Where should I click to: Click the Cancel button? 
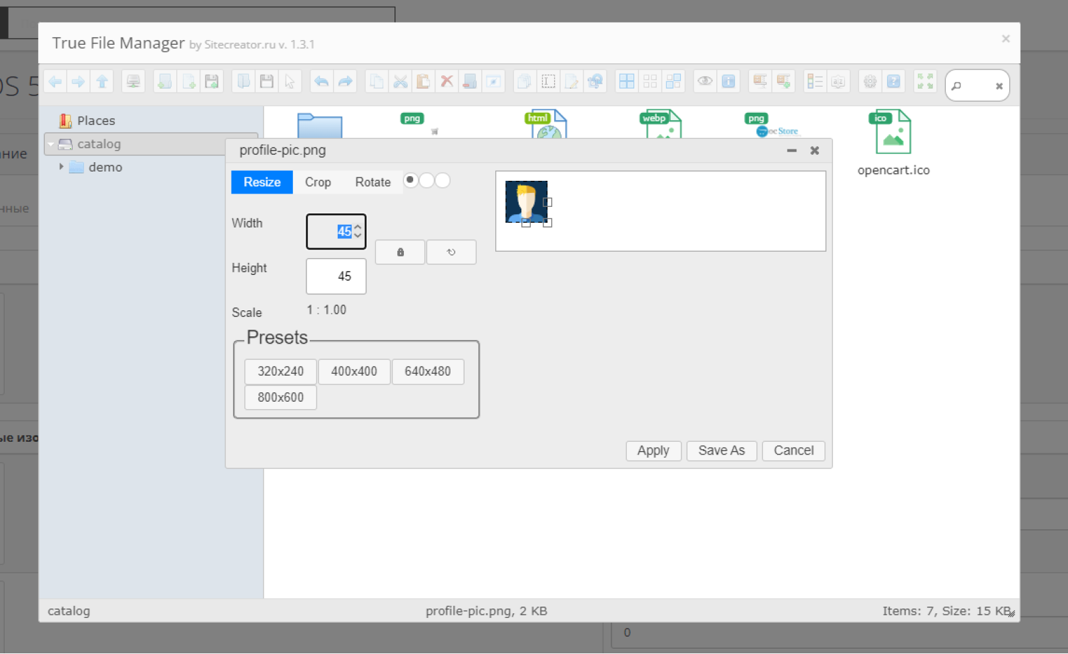794,451
